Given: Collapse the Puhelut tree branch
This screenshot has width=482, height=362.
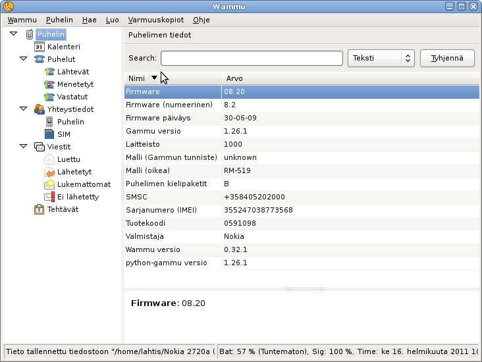Looking at the screenshot, I should point(24,59).
